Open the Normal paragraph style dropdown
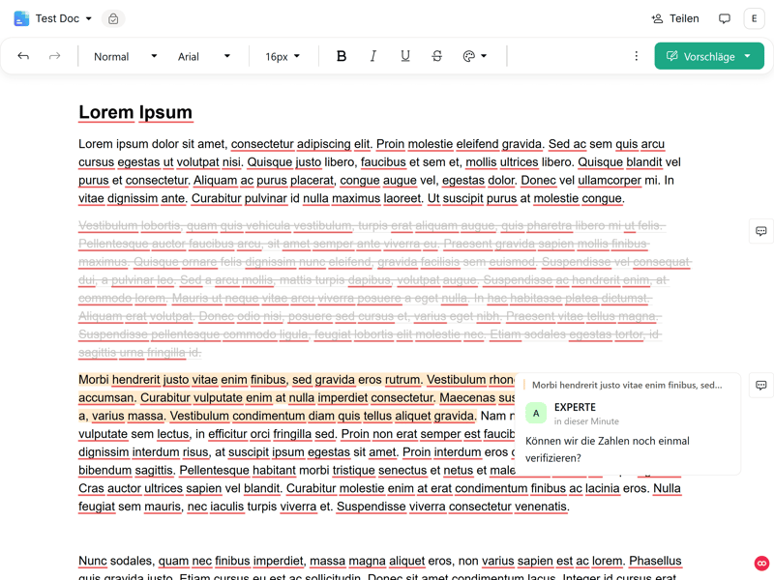774x580 pixels. click(125, 56)
